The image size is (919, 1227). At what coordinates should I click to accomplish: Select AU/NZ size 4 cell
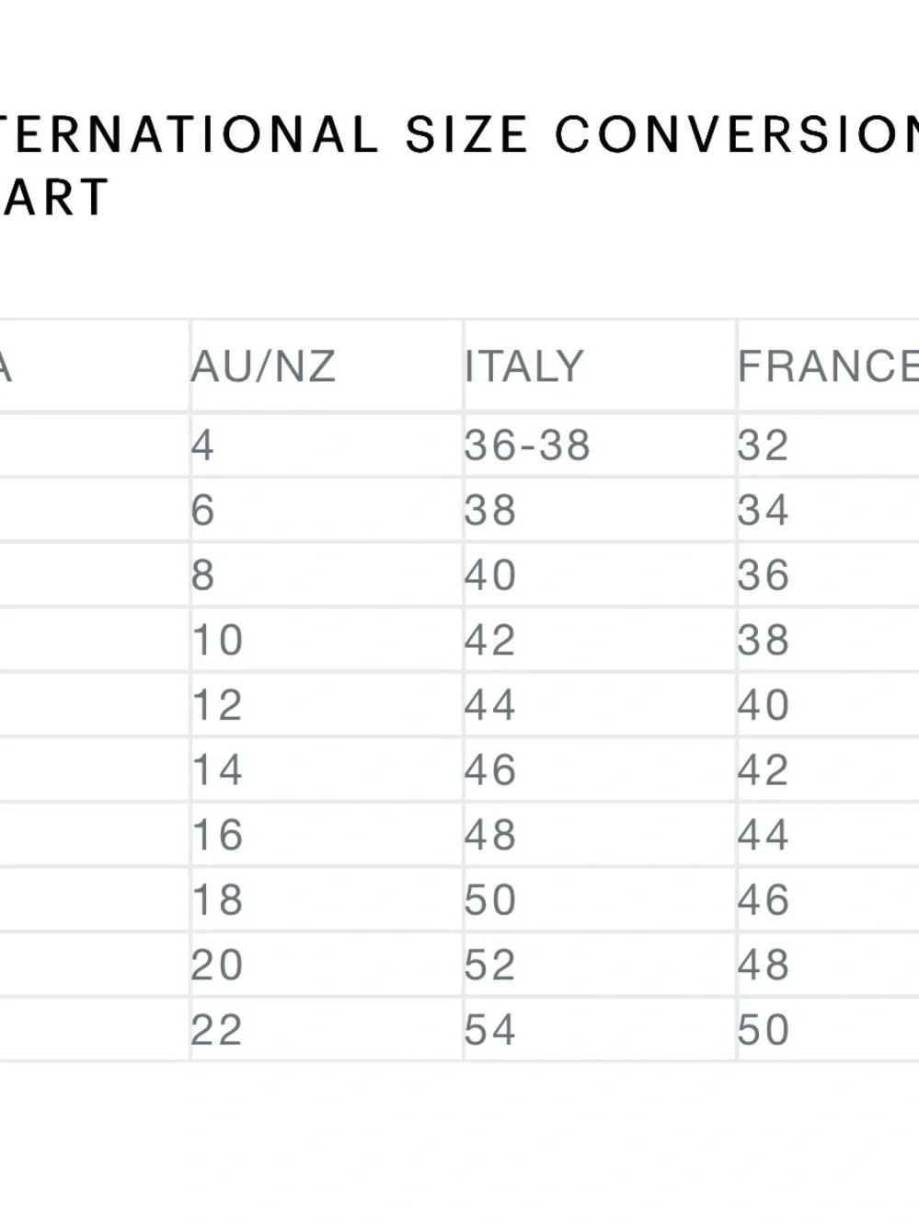(327, 446)
